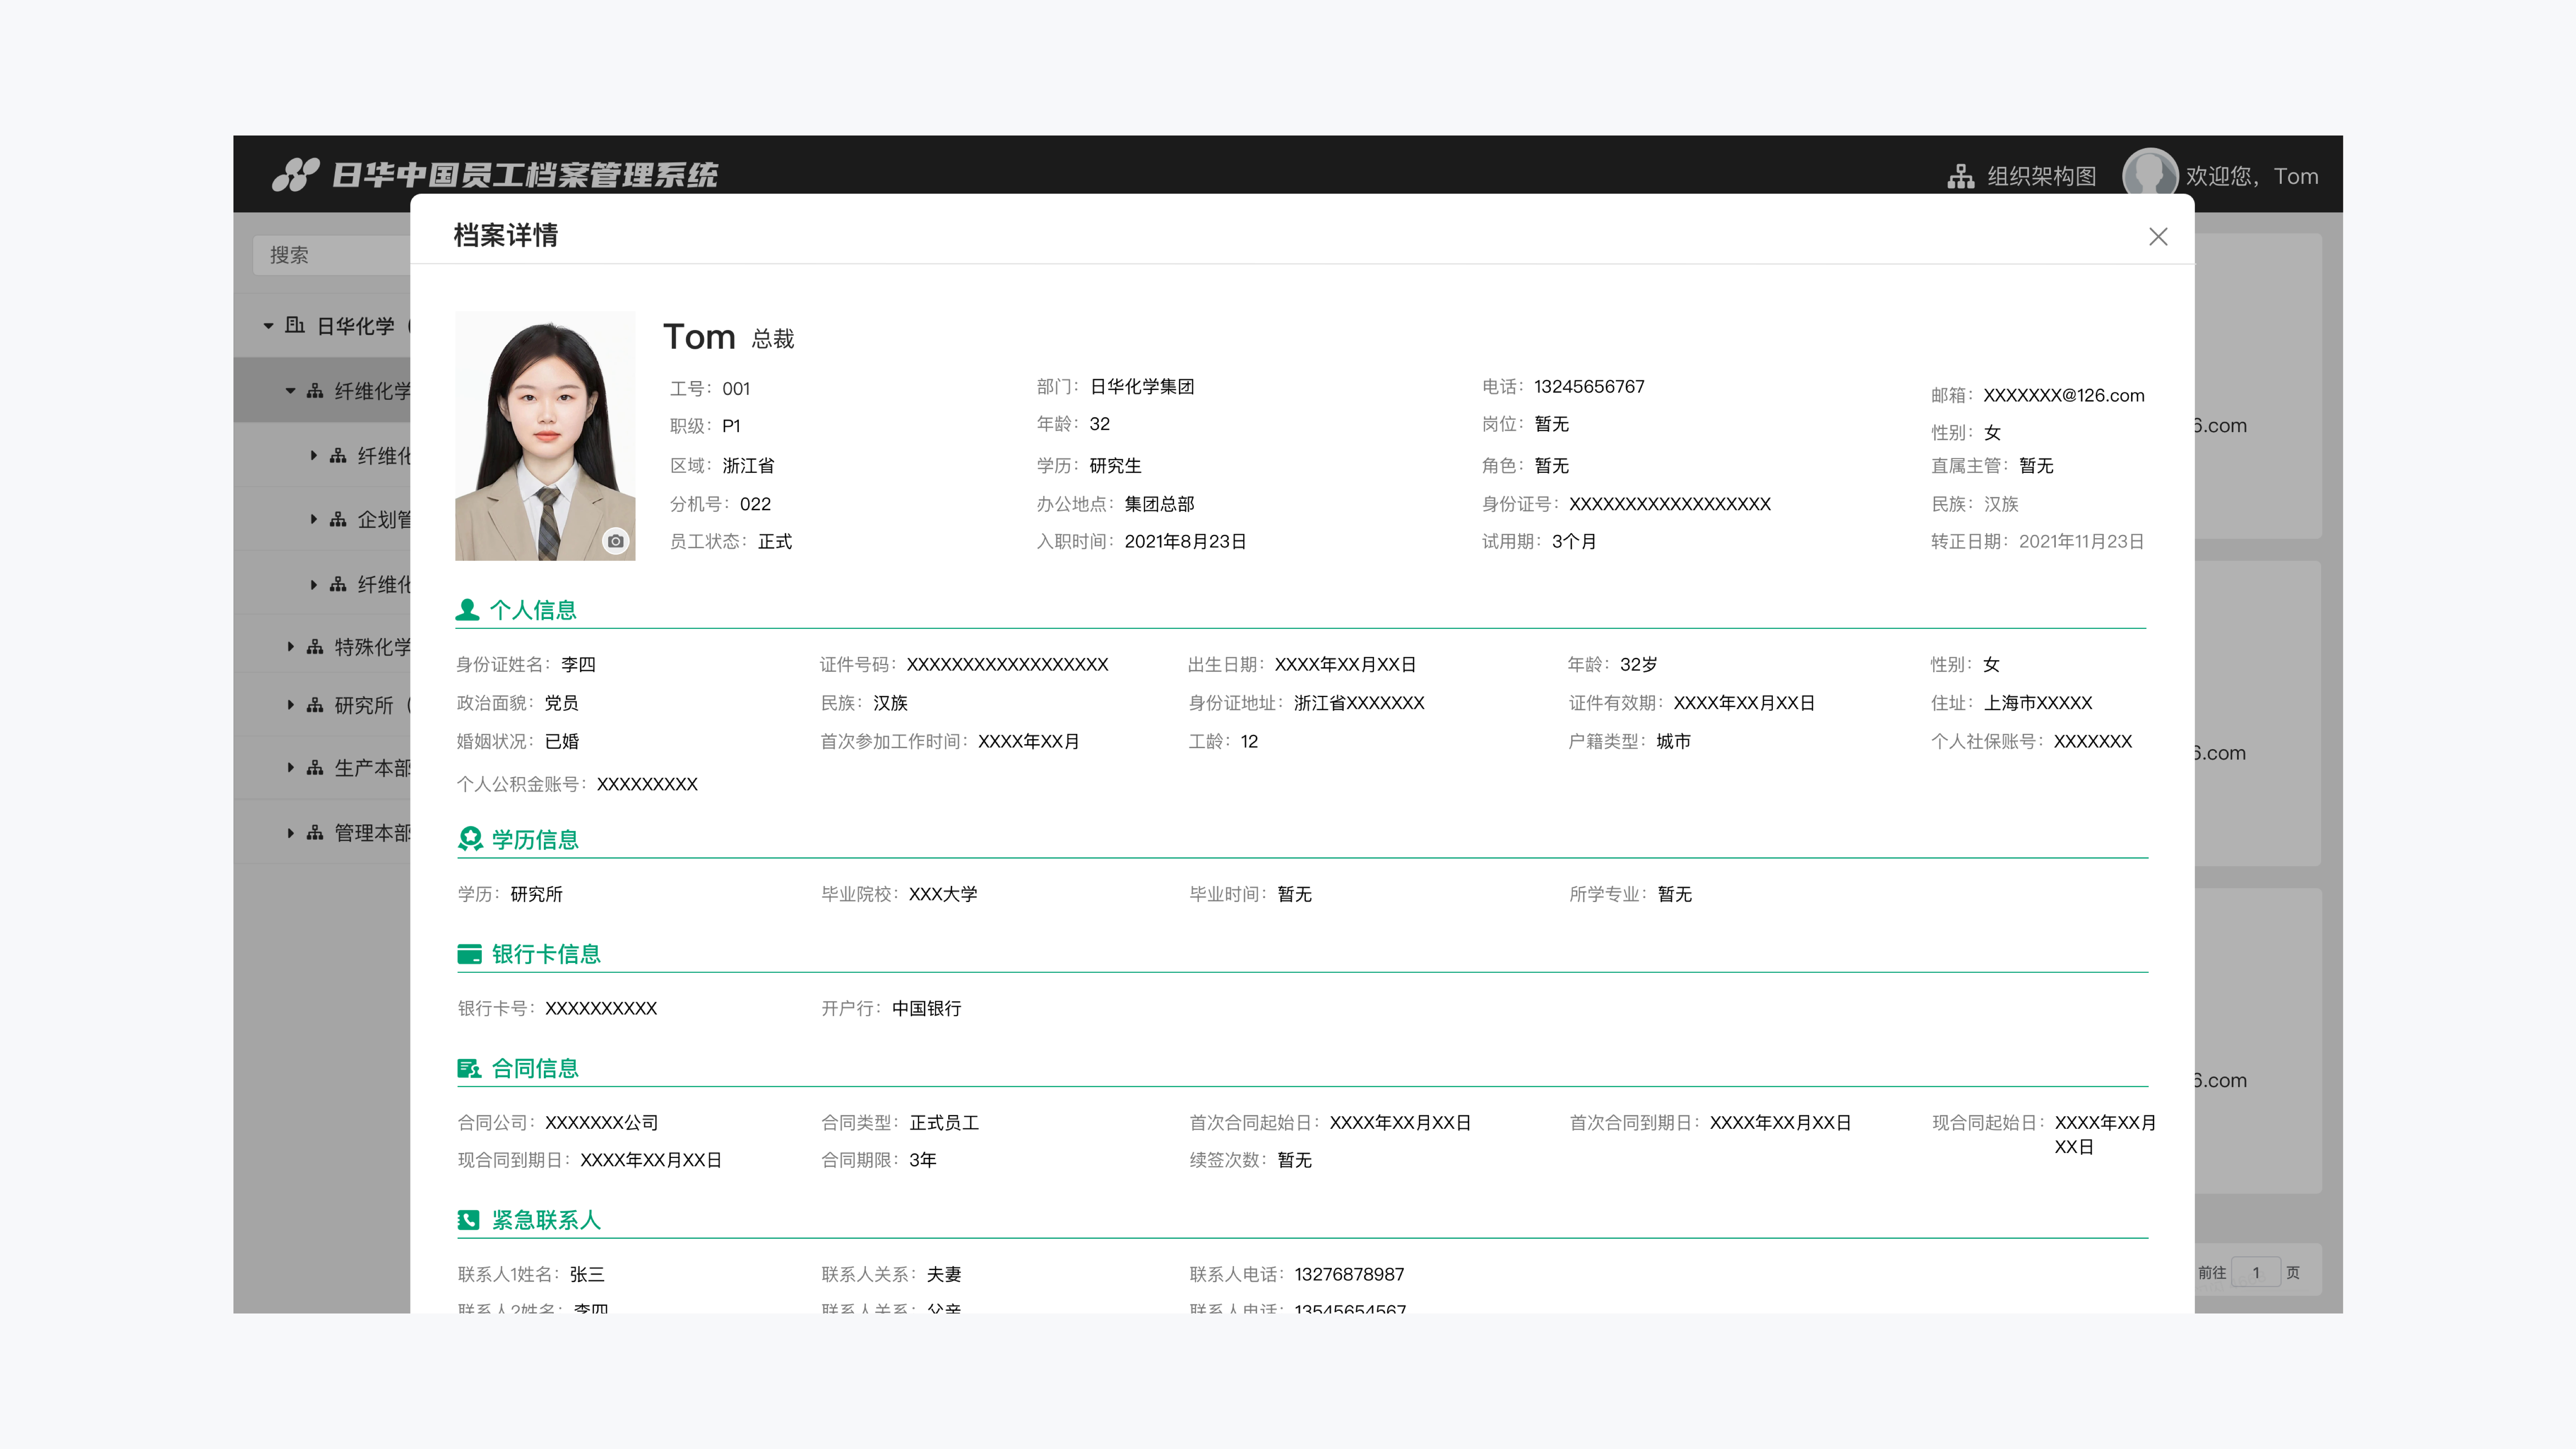Image resolution: width=2576 pixels, height=1449 pixels.
Task: Click the 2021年11月23日 转正日期 value
Action: 2081,542
